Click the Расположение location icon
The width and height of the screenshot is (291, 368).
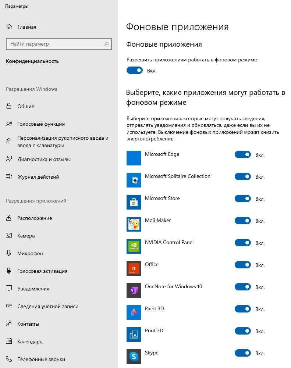click(x=9, y=218)
